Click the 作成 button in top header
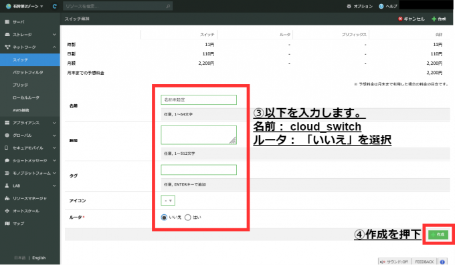 pyautogui.click(x=439, y=19)
